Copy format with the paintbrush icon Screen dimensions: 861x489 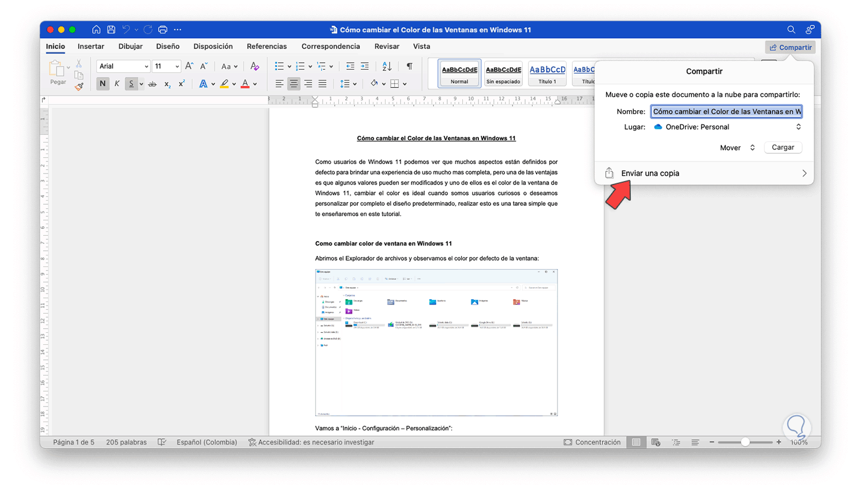click(79, 86)
